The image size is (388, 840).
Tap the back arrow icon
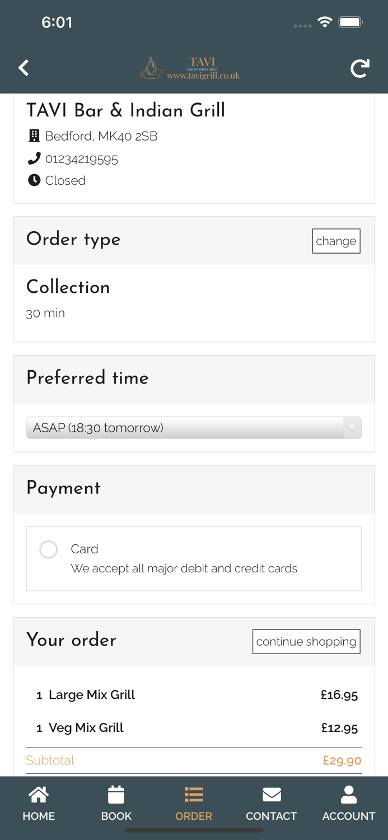(24, 68)
